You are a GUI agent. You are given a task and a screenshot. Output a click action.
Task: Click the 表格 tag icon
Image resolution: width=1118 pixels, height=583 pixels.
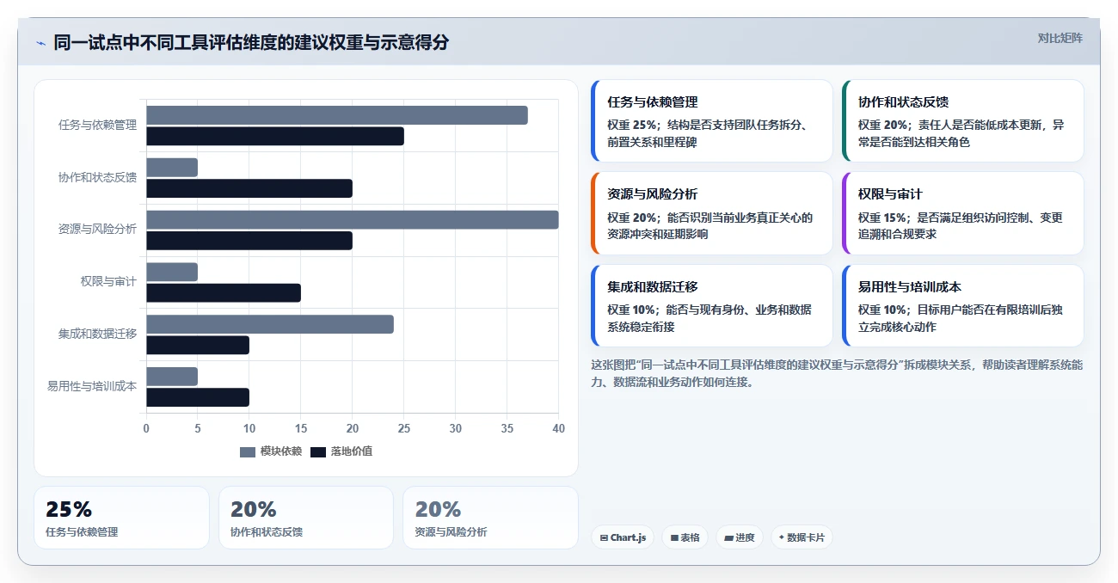click(x=674, y=537)
